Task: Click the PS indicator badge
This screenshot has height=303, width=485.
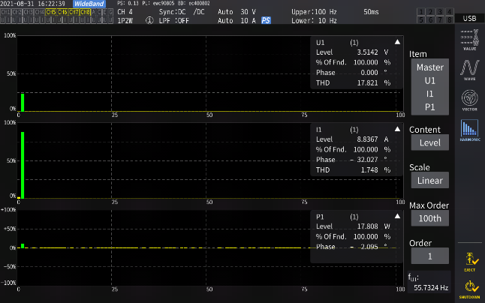Action: pos(266,21)
